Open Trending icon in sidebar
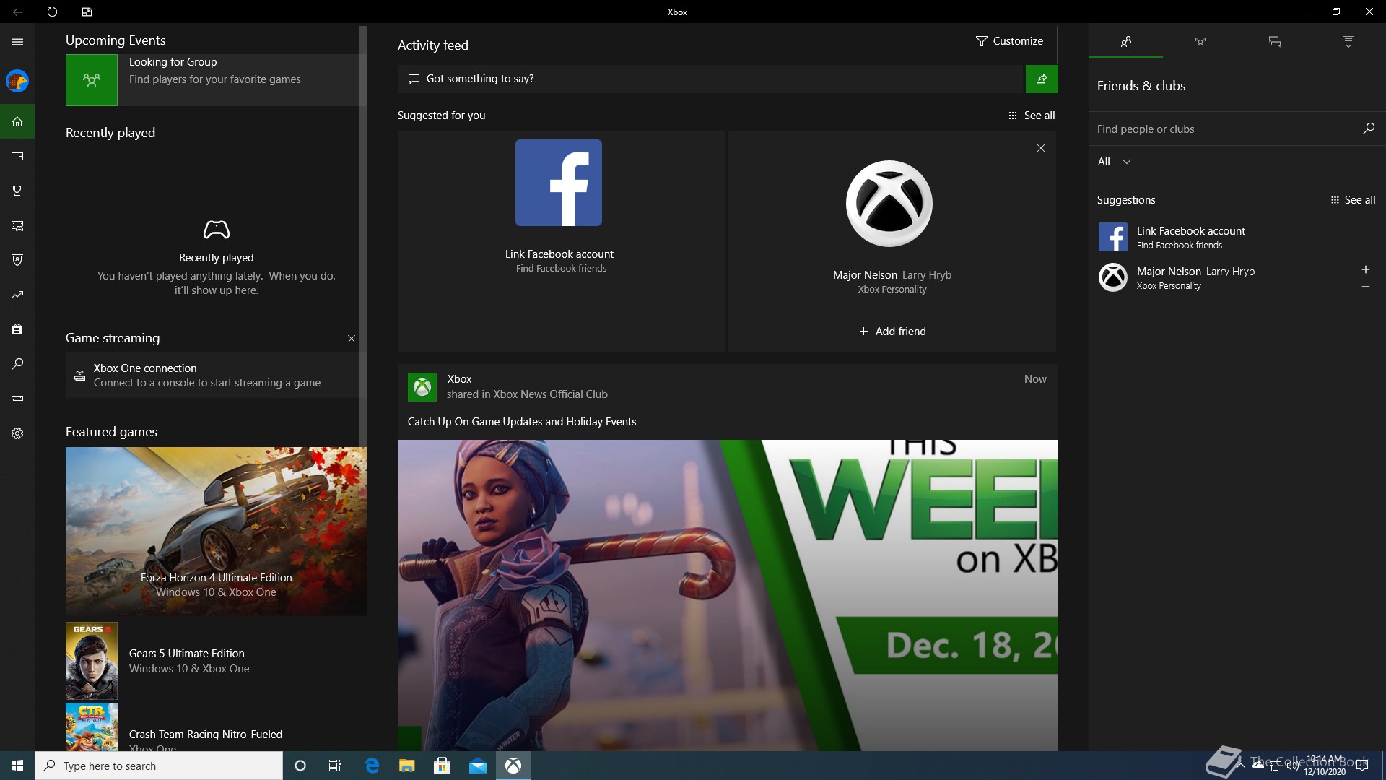Viewport: 1386px width, 780px height. pyautogui.click(x=17, y=295)
